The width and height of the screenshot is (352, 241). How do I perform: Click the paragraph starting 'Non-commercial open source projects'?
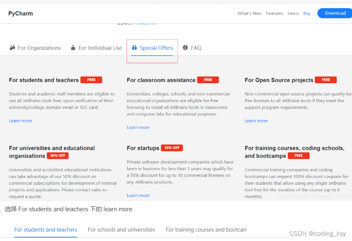pyautogui.click(x=298, y=101)
